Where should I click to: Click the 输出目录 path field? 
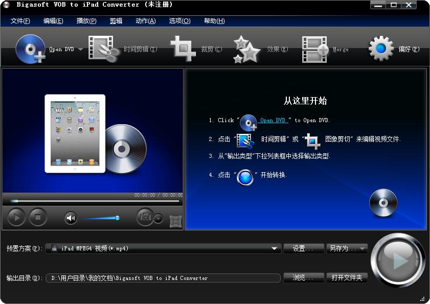pos(163,278)
